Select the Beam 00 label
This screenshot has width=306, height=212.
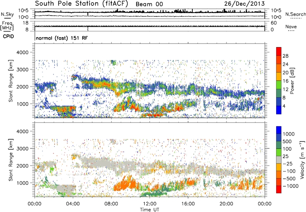(x=149, y=4)
